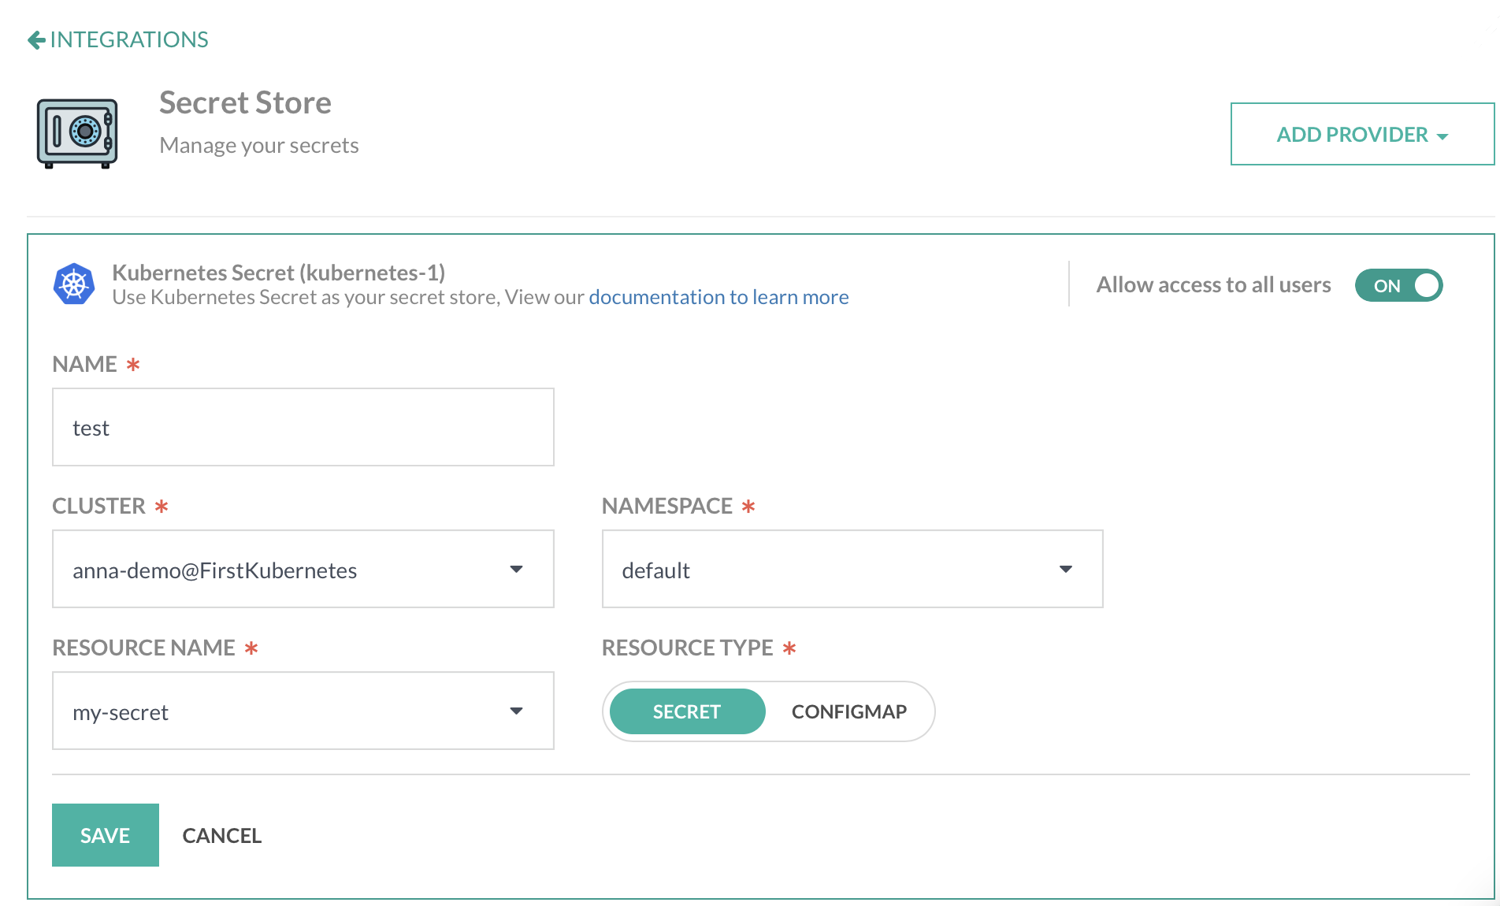Click the caret arrow on Add Provider

coord(1442,136)
